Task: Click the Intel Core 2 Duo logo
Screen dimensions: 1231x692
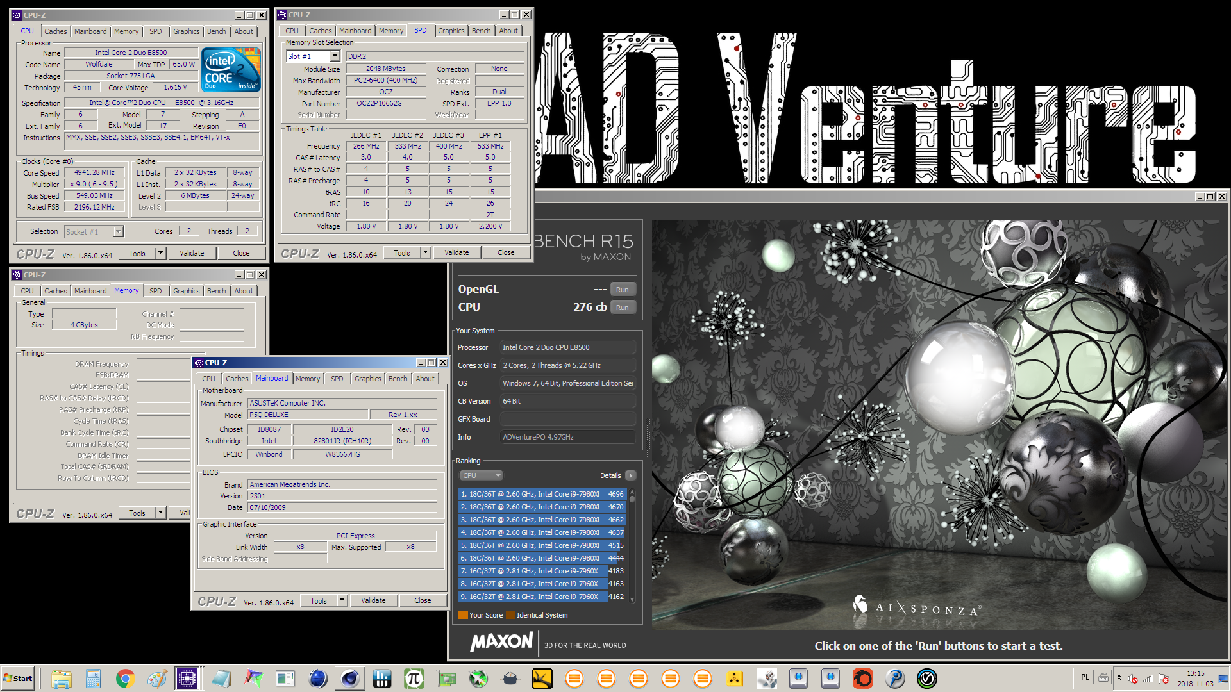Action: click(x=231, y=69)
